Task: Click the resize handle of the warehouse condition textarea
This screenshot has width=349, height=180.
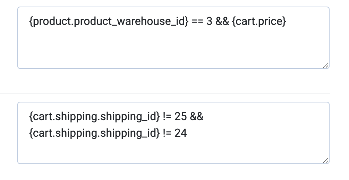Action: 326,65
